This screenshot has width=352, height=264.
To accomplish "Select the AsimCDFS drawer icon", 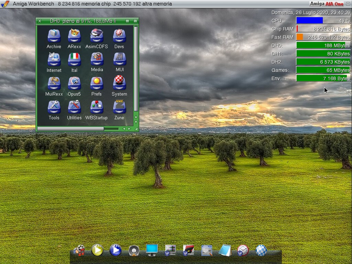I will (x=97, y=36).
